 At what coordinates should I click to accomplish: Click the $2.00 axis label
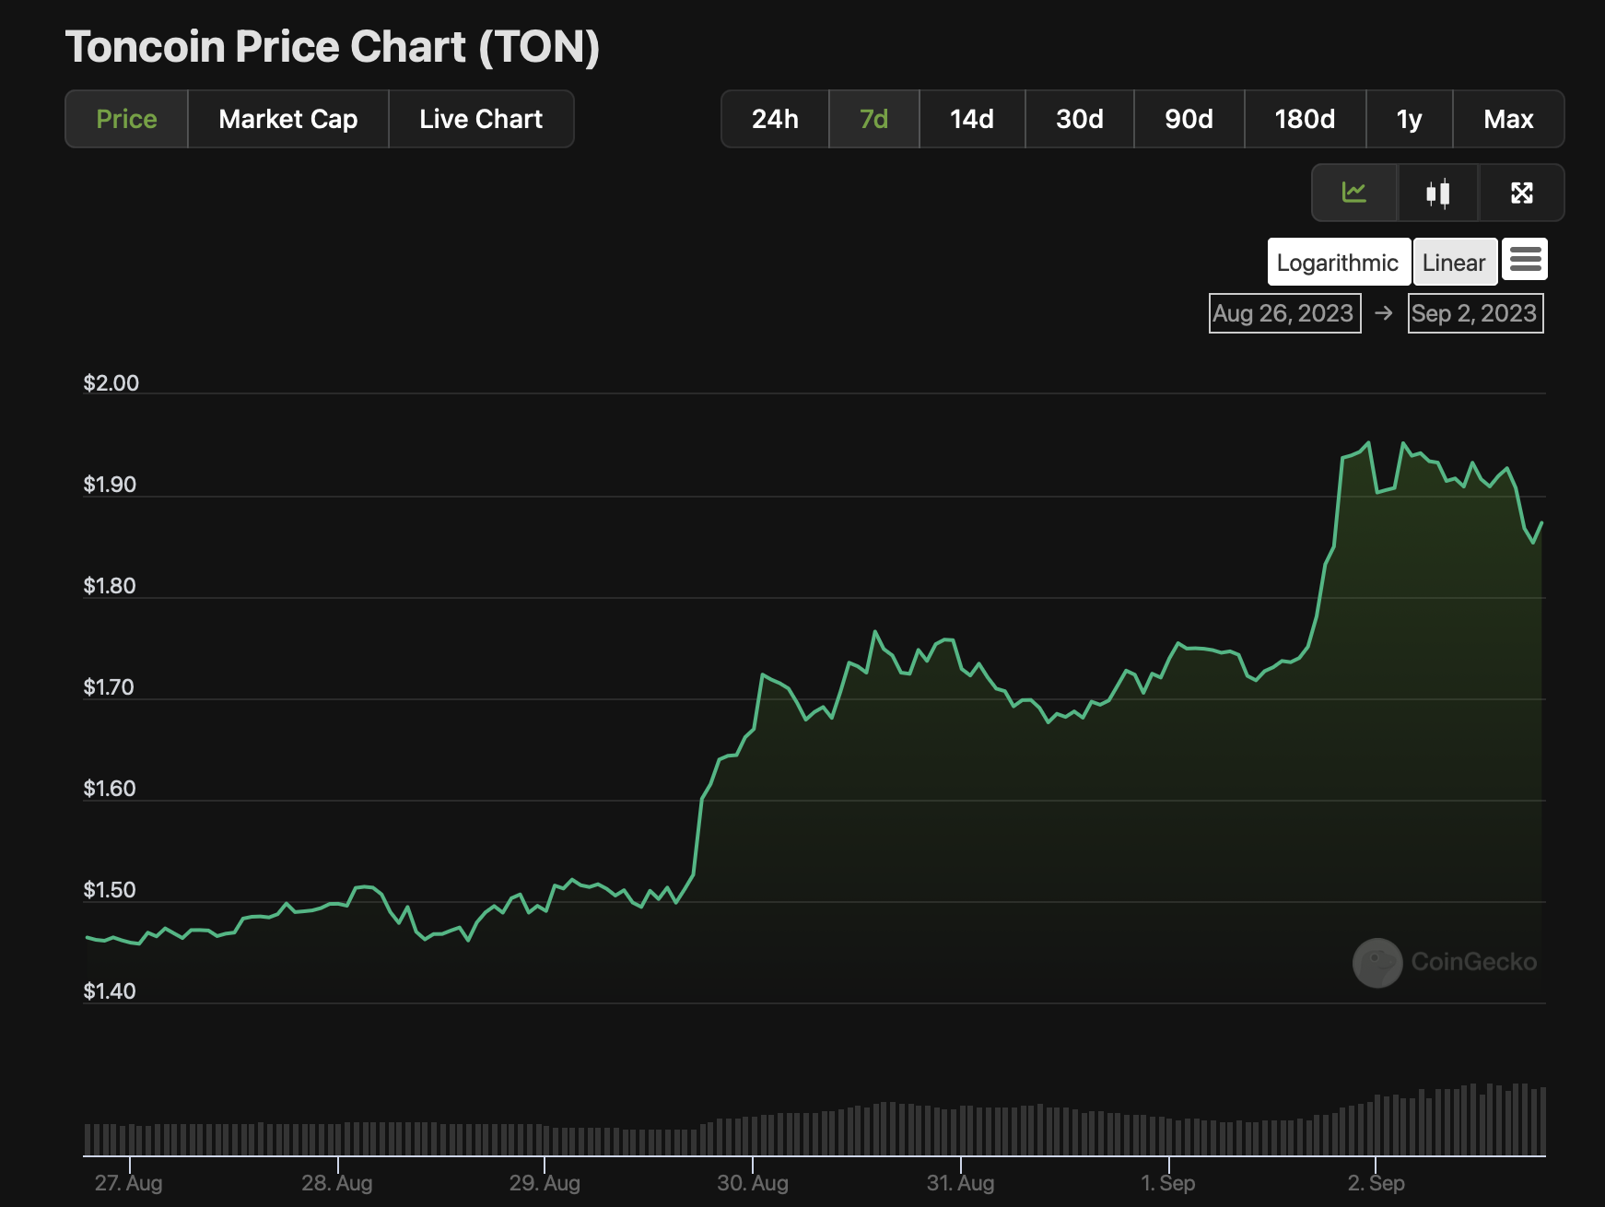[111, 383]
